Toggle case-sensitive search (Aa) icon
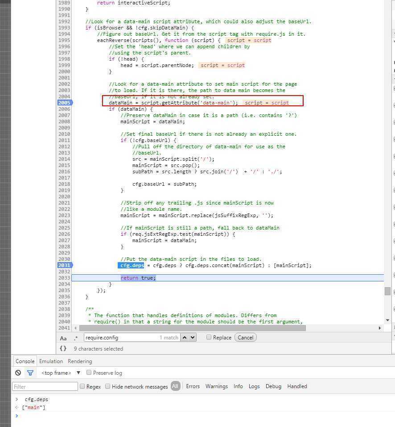This screenshot has width=395, height=427. tap(63, 338)
